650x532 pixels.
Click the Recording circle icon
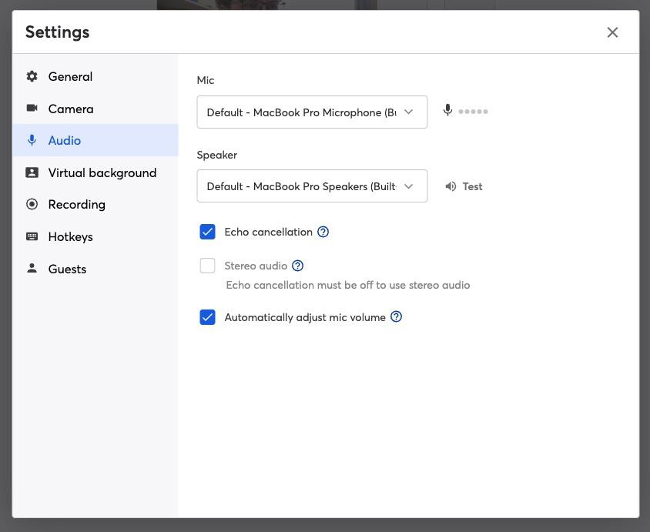[32, 204]
